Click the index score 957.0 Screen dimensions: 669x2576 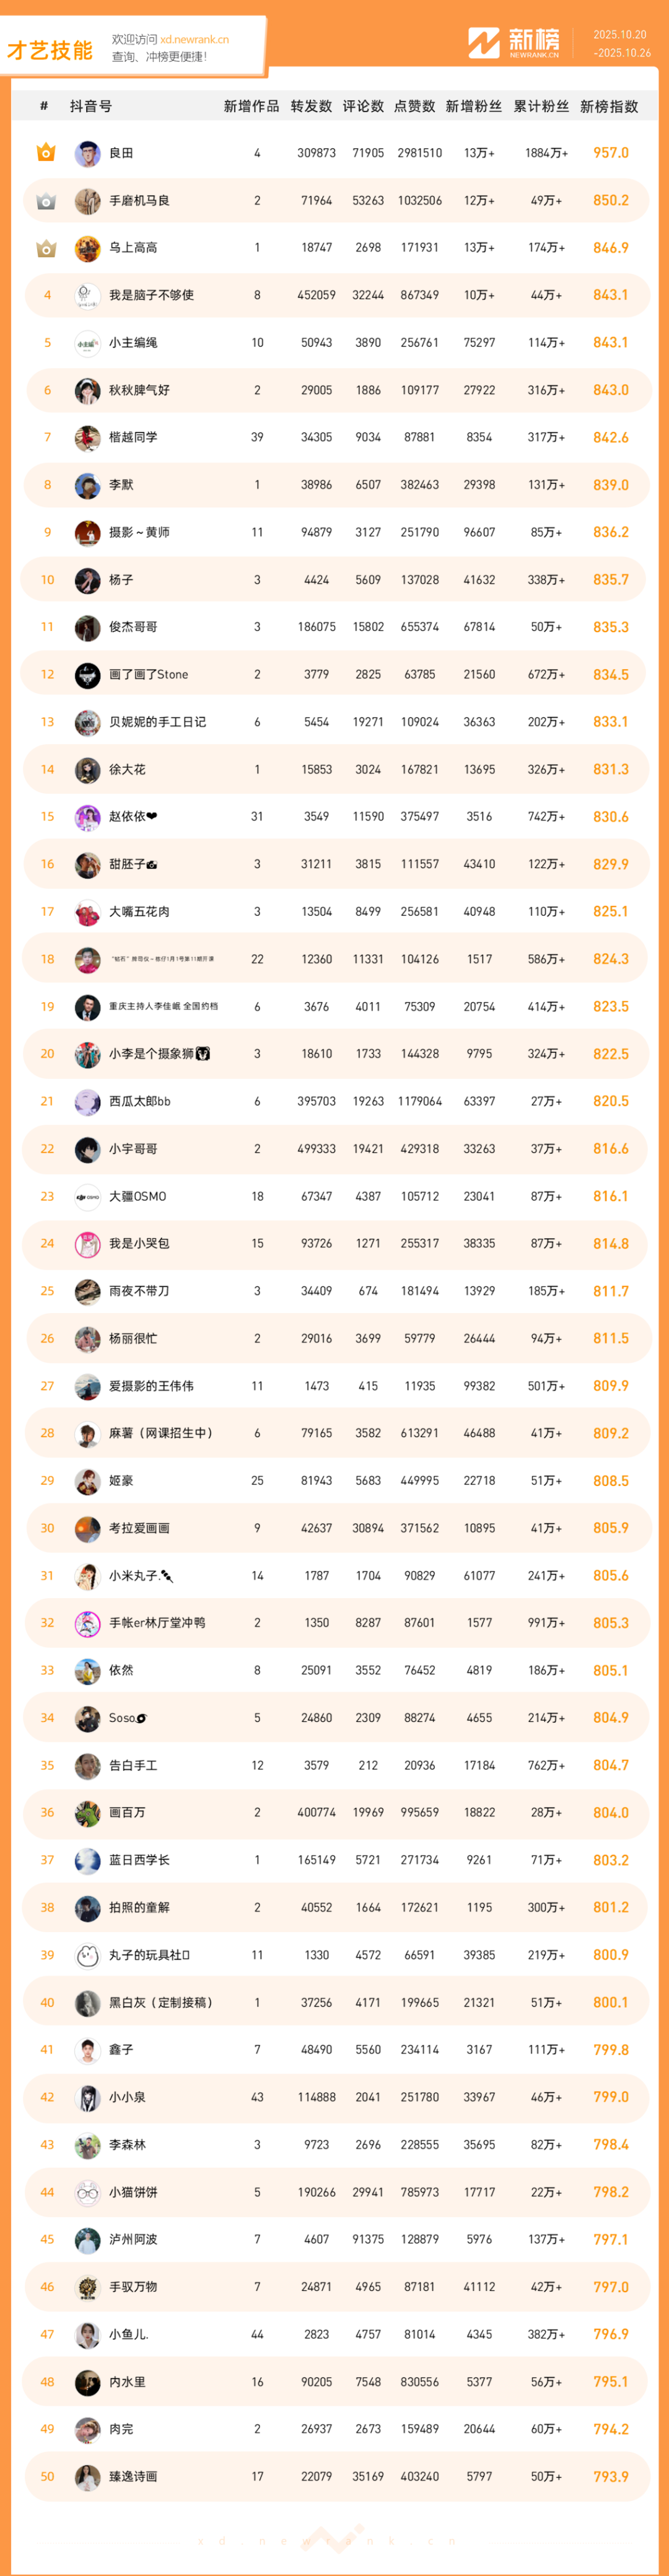click(610, 153)
